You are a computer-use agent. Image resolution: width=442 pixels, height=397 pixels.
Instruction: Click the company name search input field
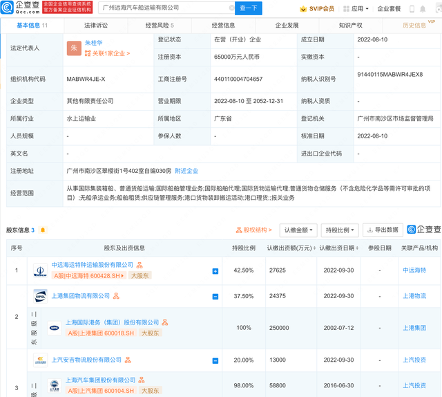tap(166, 8)
